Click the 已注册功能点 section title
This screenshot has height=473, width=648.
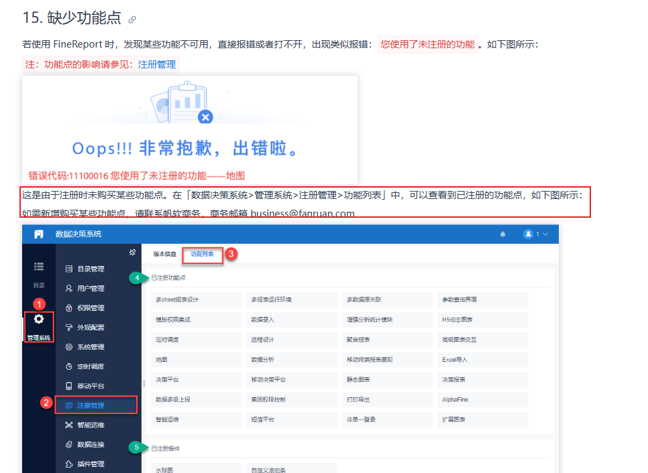pyautogui.click(x=168, y=278)
